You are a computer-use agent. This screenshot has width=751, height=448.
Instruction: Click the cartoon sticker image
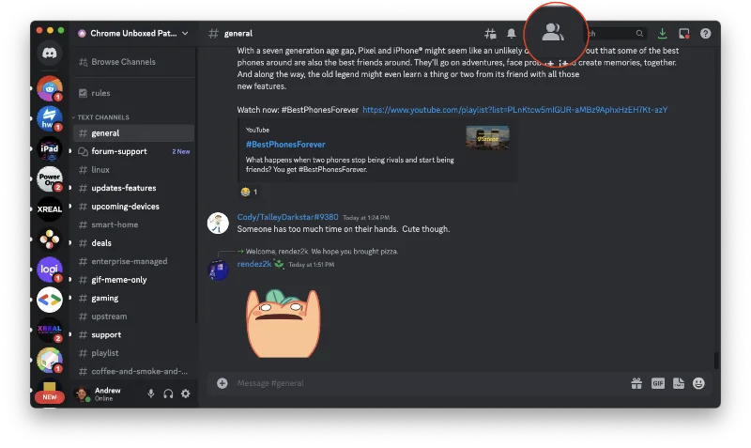tap(284, 323)
